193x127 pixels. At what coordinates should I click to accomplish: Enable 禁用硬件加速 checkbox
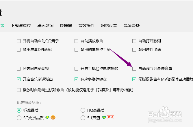pos(134,50)
